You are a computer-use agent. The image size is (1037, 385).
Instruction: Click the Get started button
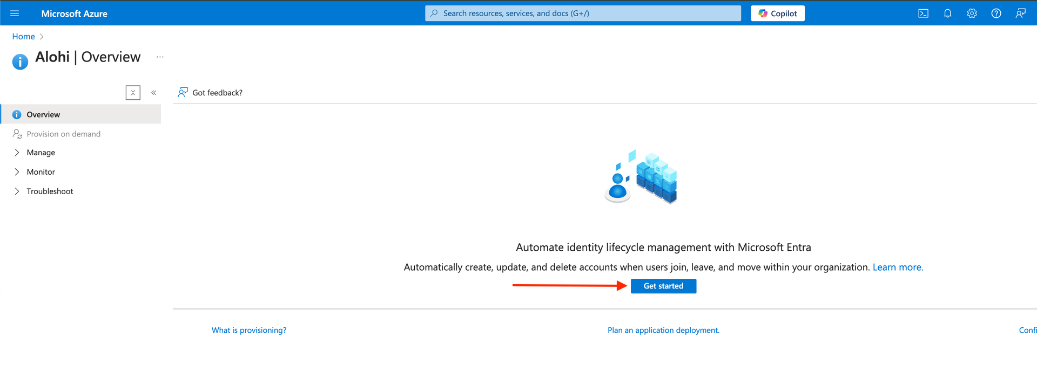[663, 286]
